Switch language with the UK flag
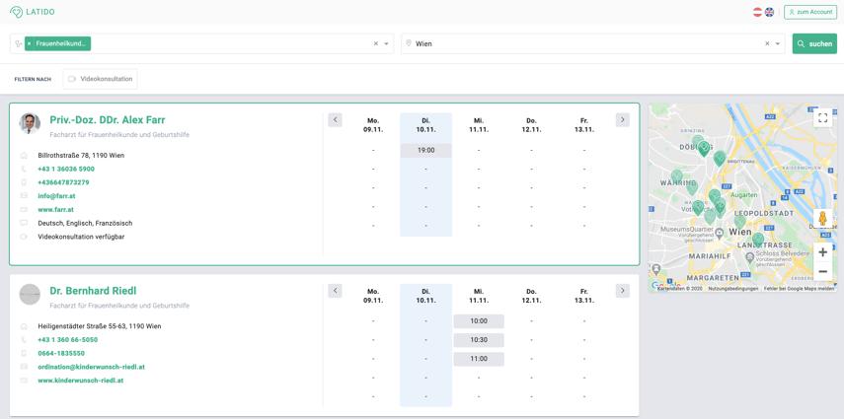Image resolution: width=844 pixels, height=419 pixels. click(x=770, y=12)
